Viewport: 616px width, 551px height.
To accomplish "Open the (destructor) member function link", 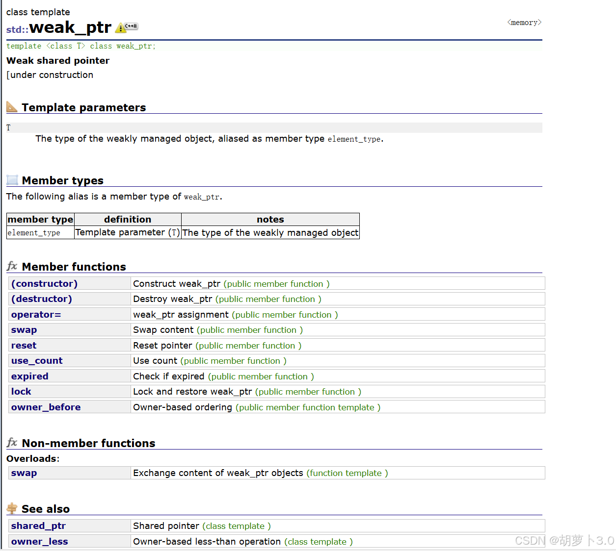I will (x=42, y=299).
